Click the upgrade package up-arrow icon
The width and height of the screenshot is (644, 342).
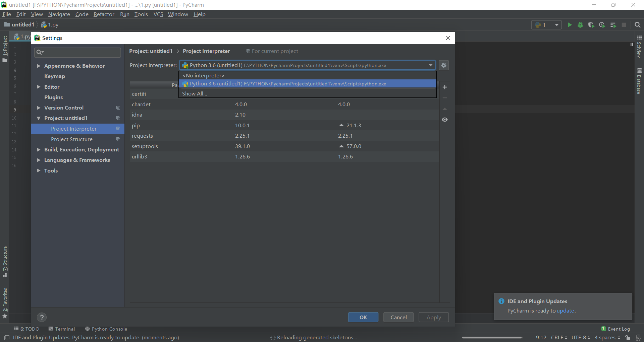pos(445,109)
